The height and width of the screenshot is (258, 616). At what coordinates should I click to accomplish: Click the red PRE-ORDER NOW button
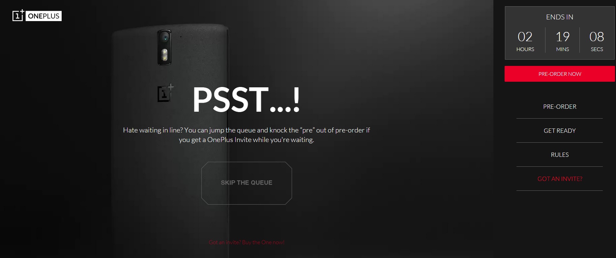click(x=560, y=74)
